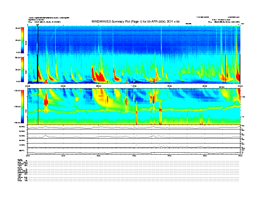Click the RAD2 color scale bar

pyautogui.click(x=22, y=40)
